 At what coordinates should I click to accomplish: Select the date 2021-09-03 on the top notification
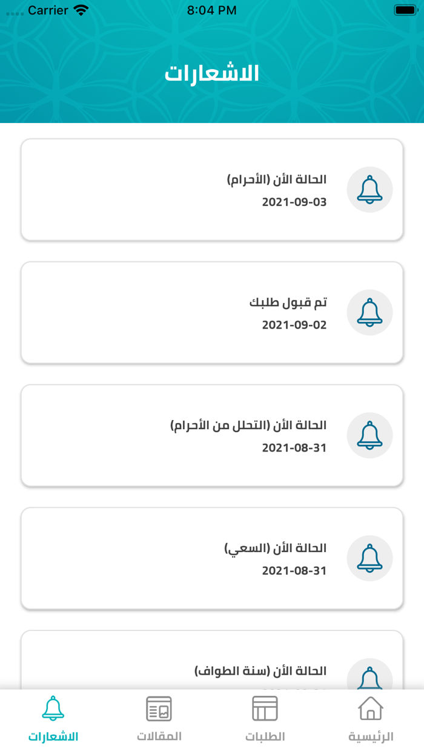[294, 202]
